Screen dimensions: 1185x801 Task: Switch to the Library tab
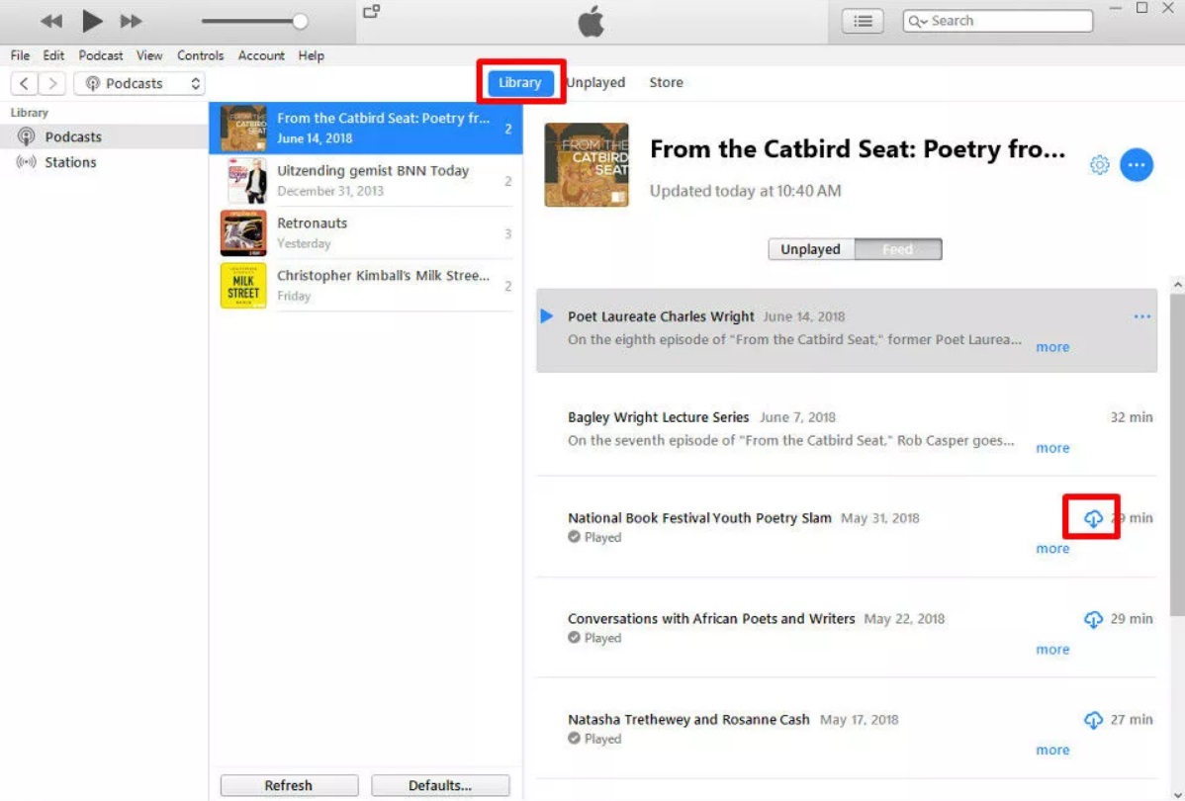tap(520, 82)
